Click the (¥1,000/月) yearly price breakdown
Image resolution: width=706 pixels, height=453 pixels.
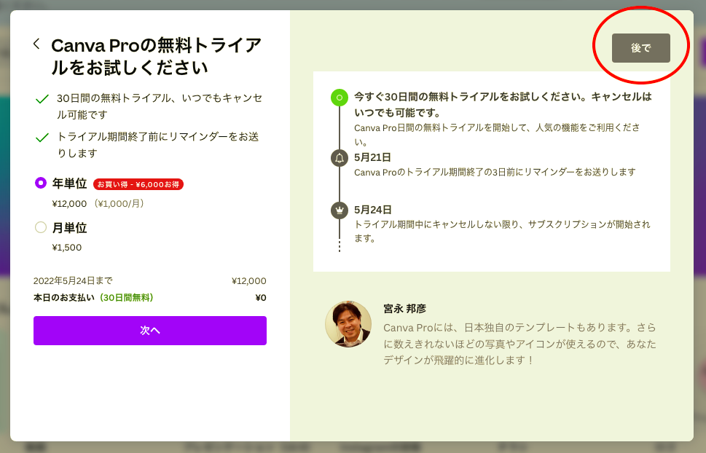click(117, 204)
